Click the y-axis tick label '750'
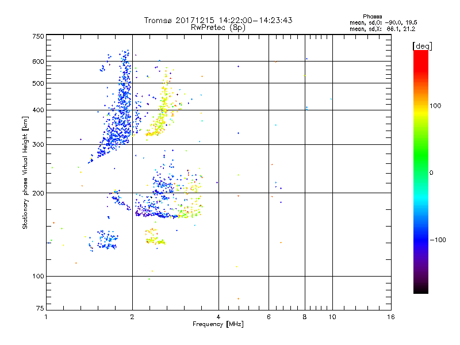Image resolution: width=460 pixels, height=345 pixels. pos(38,36)
